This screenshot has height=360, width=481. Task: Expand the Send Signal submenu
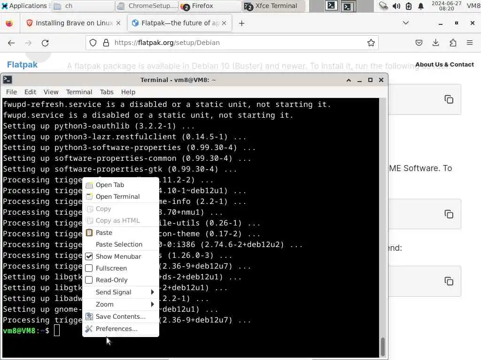point(121,292)
